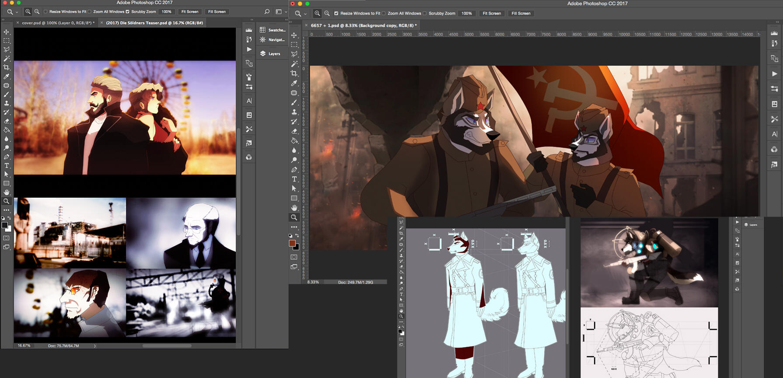This screenshot has width=783, height=378.
Task: Select Path Selection tool in right window
Action: pyautogui.click(x=294, y=189)
